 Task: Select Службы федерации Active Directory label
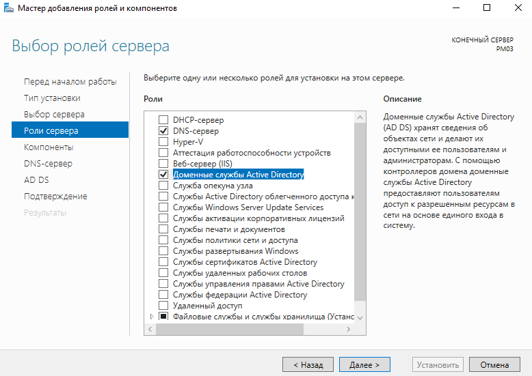[x=240, y=295]
